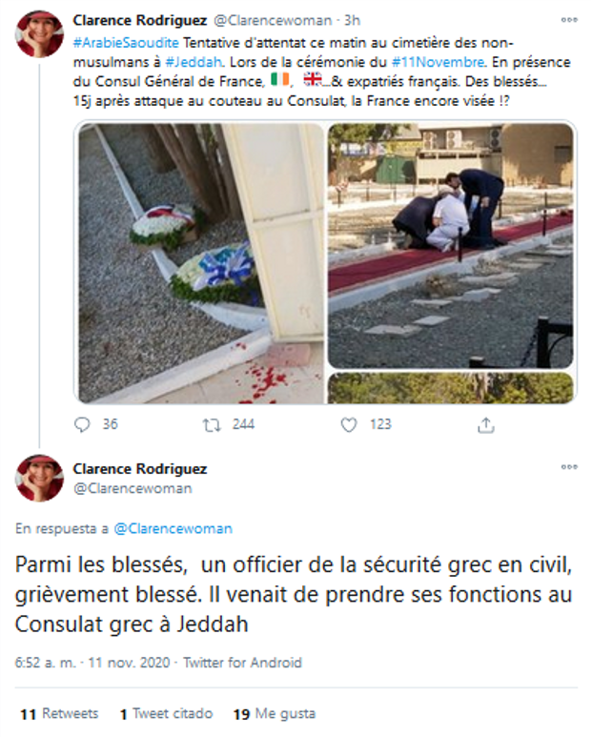Show the 19 Me gusta list
The height and width of the screenshot is (737, 592).
coord(275,713)
